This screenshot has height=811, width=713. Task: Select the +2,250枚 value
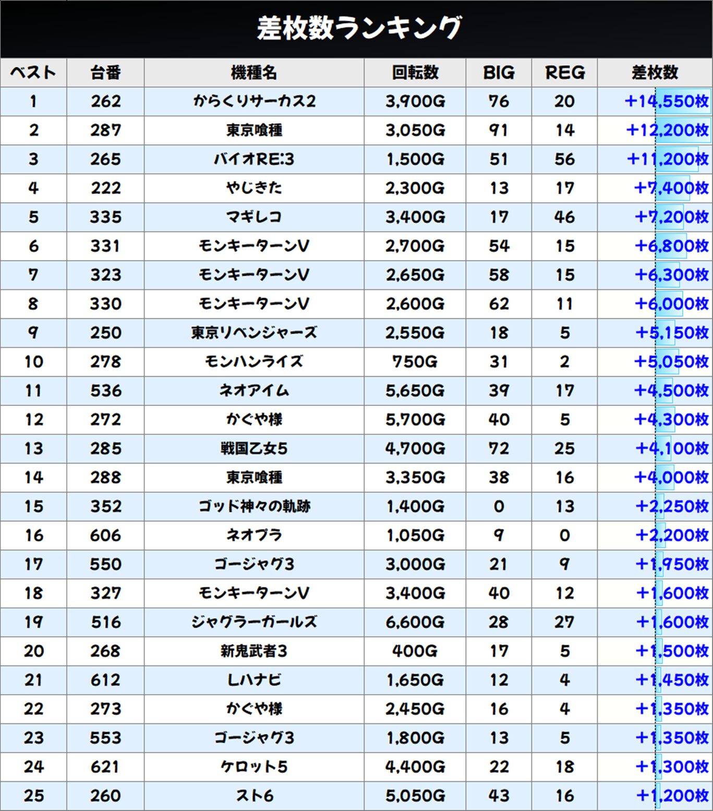(x=672, y=506)
